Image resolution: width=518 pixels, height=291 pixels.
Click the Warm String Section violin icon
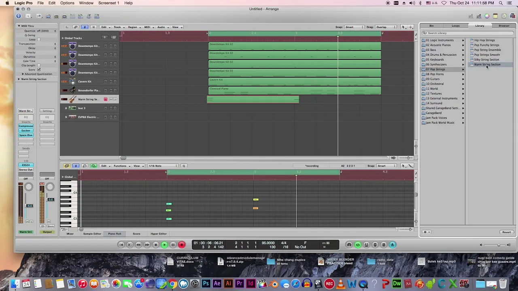tap(72, 99)
